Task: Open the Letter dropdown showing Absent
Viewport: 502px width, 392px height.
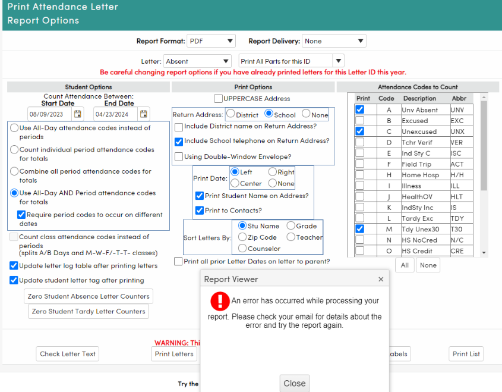Action: tap(197, 61)
